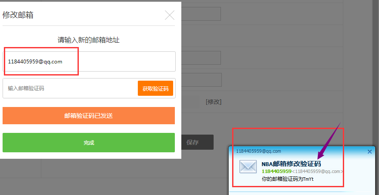Click the 你的邮箱验证码为TmYt message text
Screen dimensions: 379x195
[288, 179]
